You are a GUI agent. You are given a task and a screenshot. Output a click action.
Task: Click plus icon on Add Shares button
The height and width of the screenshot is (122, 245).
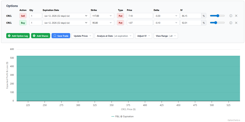click(34, 36)
